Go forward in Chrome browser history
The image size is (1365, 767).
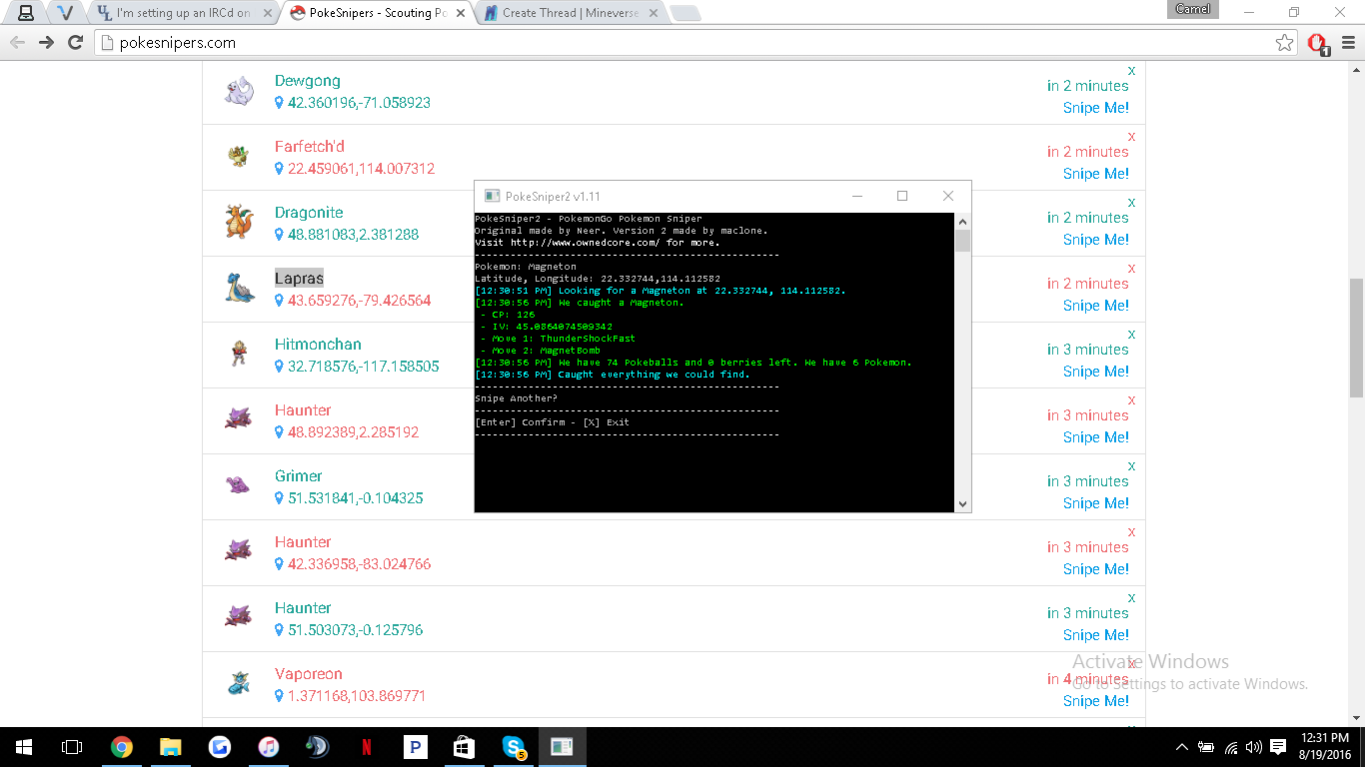point(46,43)
